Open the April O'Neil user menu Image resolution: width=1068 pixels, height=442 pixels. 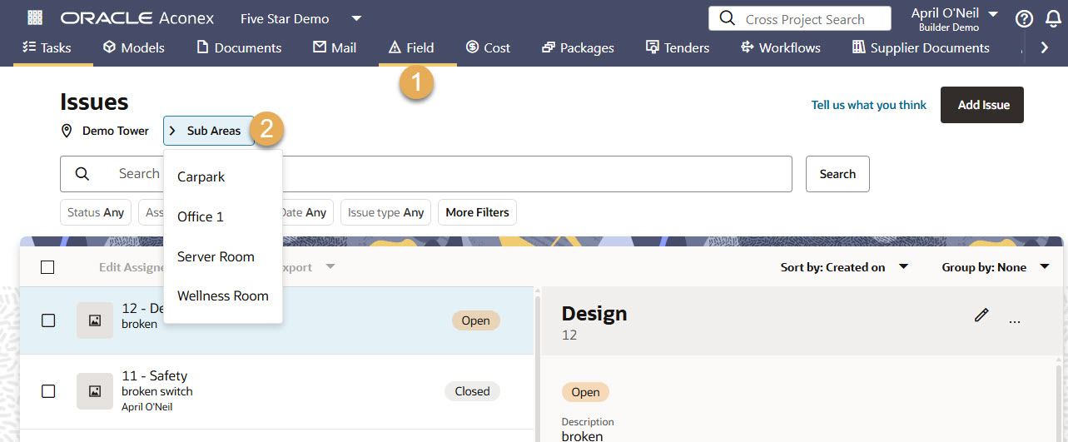click(955, 18)
